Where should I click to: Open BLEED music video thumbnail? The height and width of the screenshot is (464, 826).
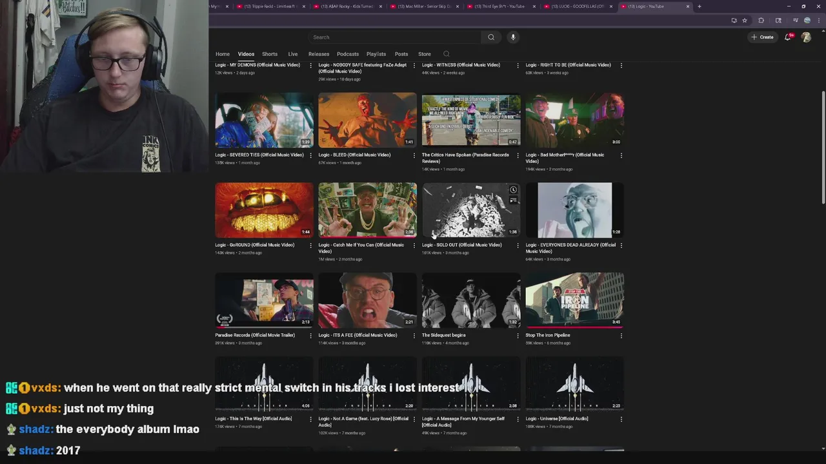367,120
